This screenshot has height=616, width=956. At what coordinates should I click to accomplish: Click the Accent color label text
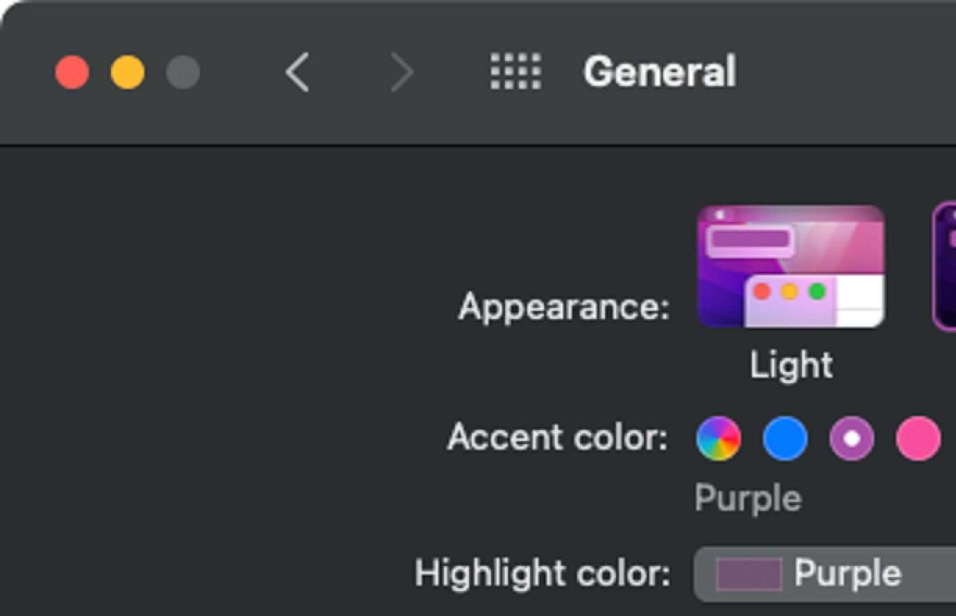(557, 438)
